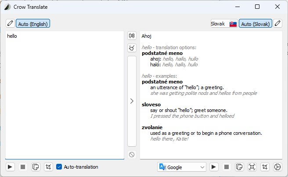288x177 pixels.
Task: Select the Slovak language button
Action: click(x=223, y=24)
